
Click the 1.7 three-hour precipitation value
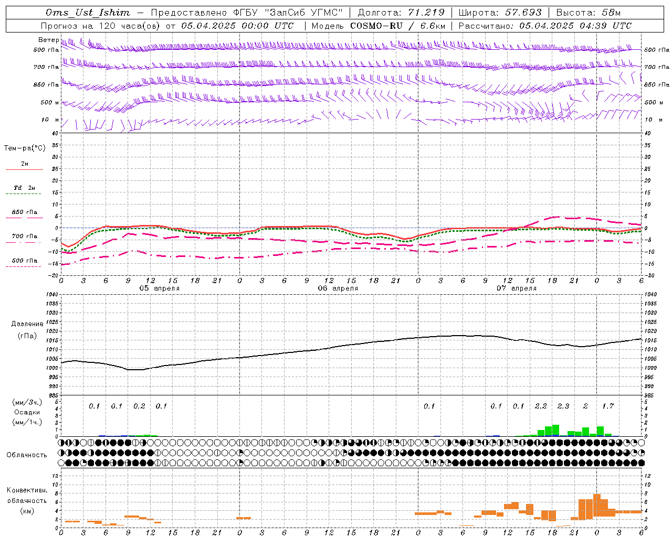(x=608, y=406)
